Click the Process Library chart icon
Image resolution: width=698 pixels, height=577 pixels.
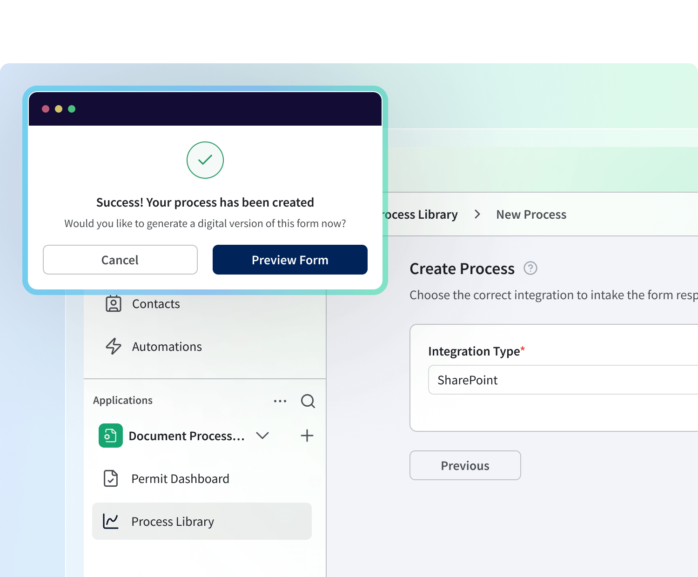point(111,521)
